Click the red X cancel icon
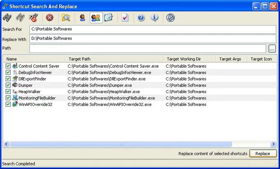280x169 pixels. coord(49,18)
